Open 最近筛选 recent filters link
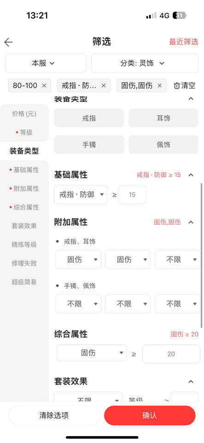 [184, 42]
